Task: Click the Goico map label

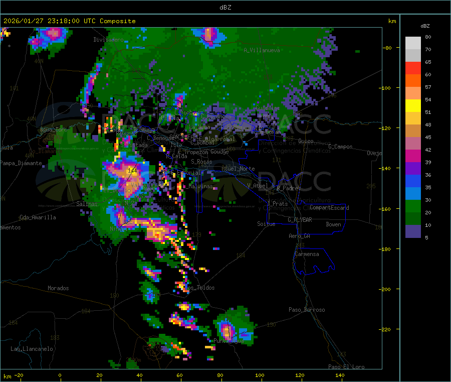Action: [x=306, y=141]
